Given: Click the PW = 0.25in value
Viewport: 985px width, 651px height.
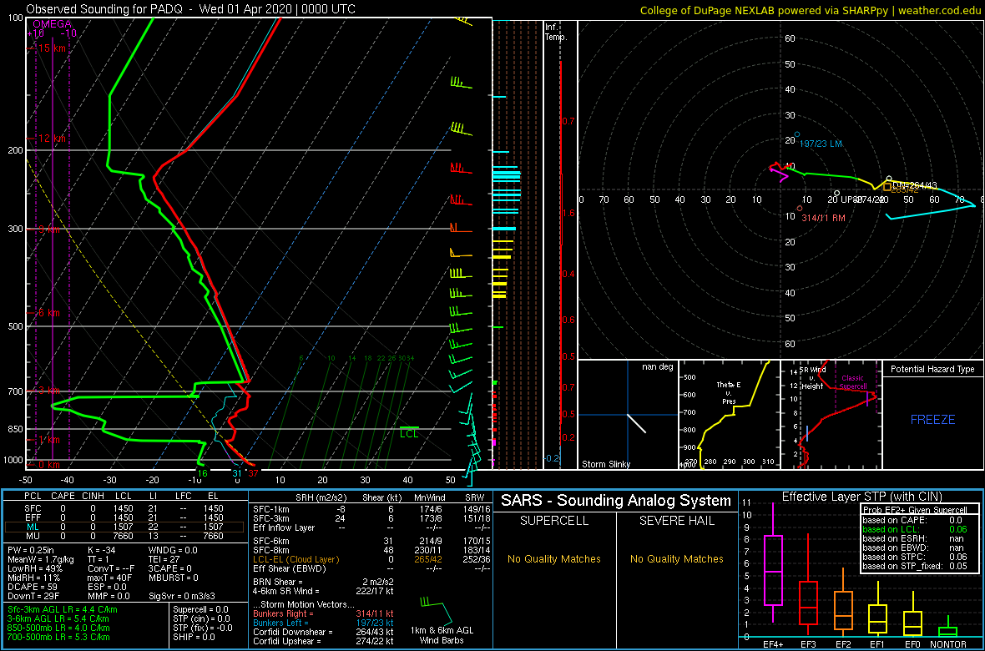Looking at the screenshot, I should [32, 548].
